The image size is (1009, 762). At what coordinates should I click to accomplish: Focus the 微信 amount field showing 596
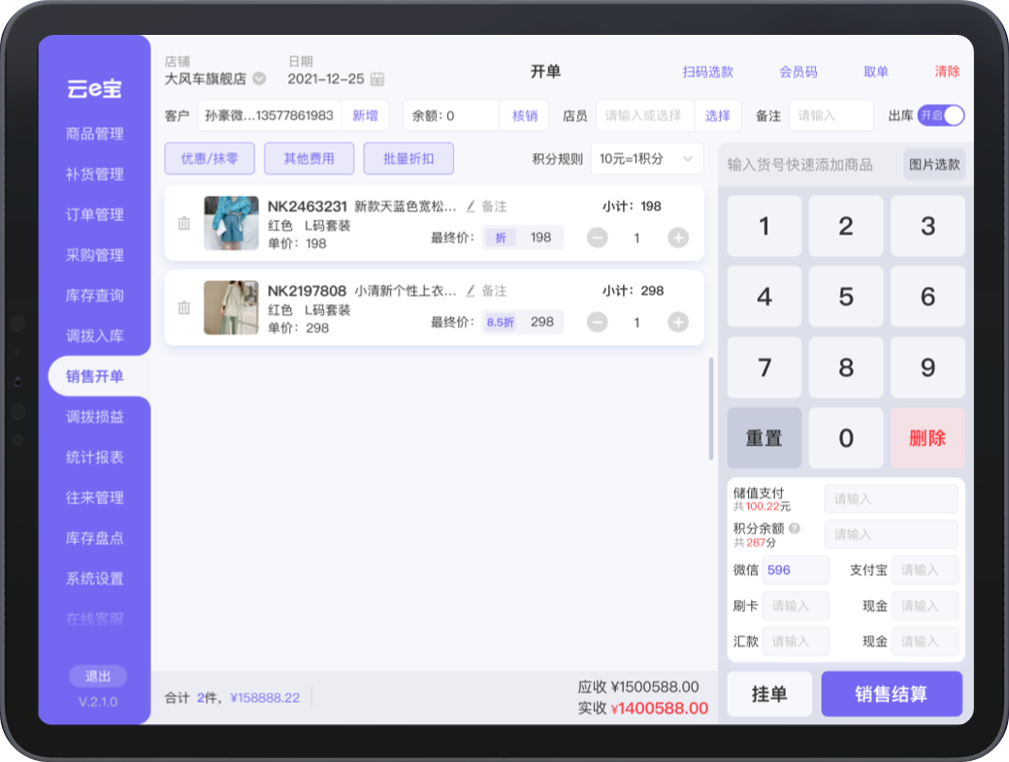(x=796, y=570)
